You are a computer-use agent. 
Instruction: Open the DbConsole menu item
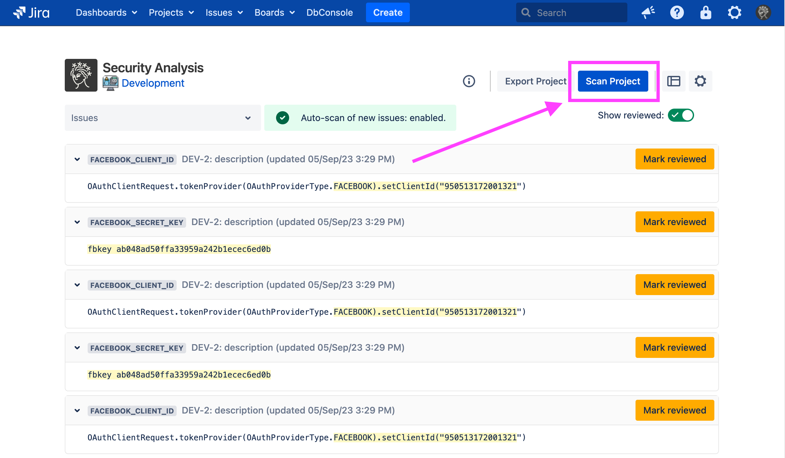[329, 13]
